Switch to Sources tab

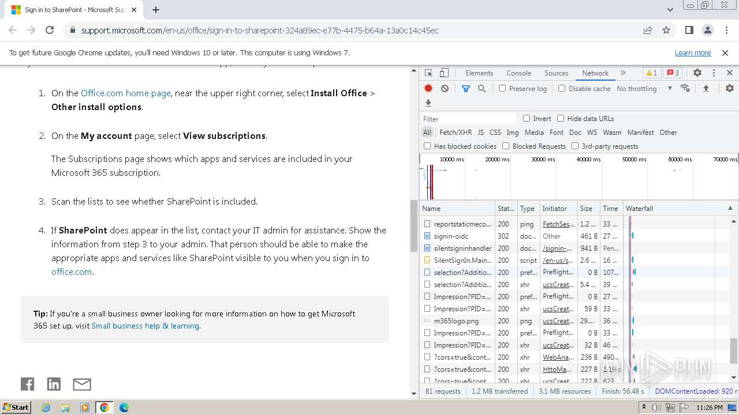(x=557, y=73)
